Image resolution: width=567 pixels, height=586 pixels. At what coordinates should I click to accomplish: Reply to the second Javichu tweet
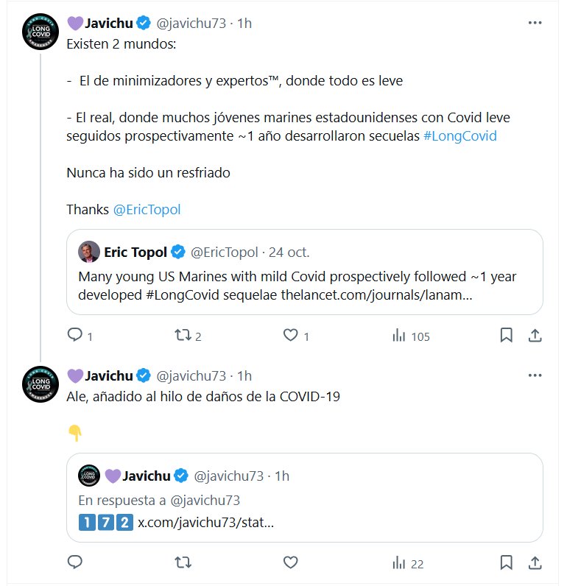click(x=74, y=563)
